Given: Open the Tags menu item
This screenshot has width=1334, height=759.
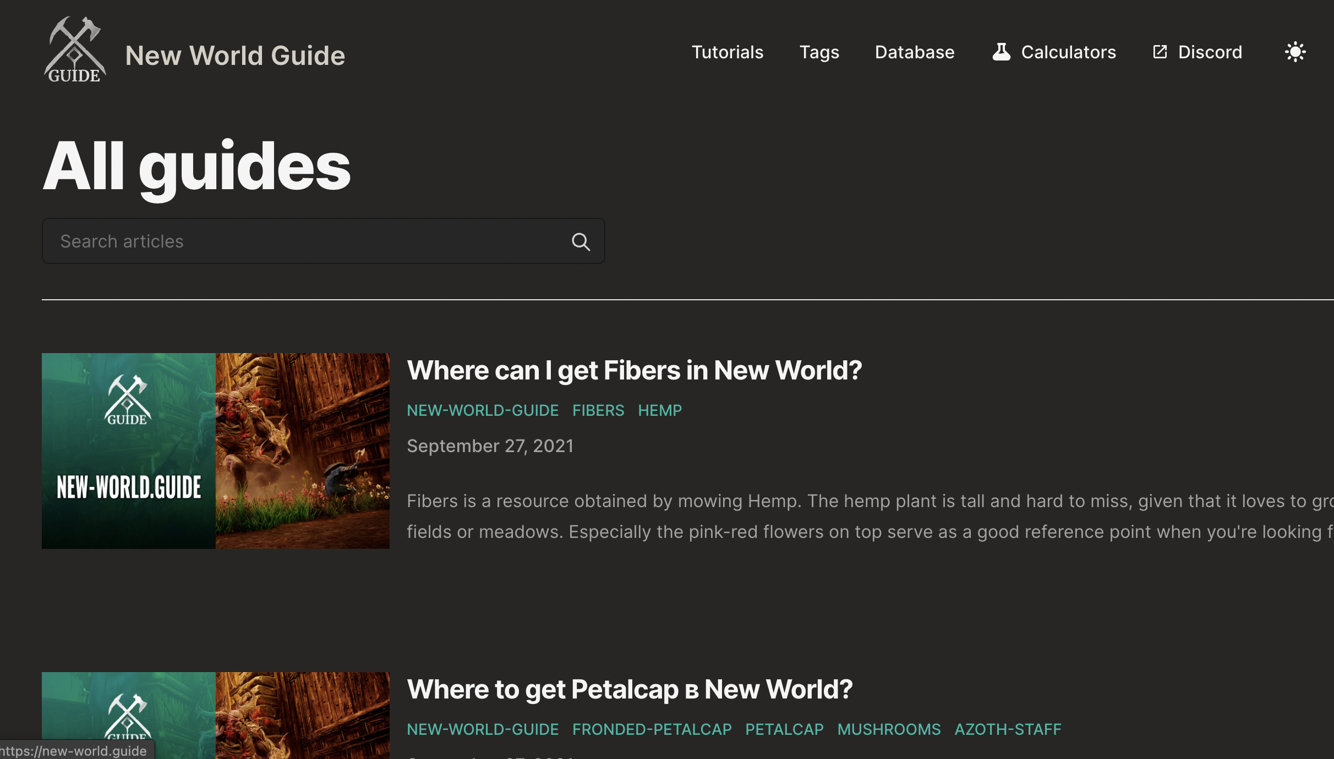Looking at the screenshot, I should (819, 52).
